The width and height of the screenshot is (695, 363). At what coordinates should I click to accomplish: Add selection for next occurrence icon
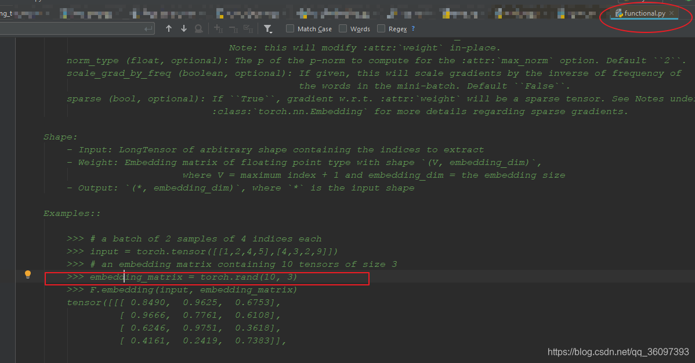[x=218, y=29]
